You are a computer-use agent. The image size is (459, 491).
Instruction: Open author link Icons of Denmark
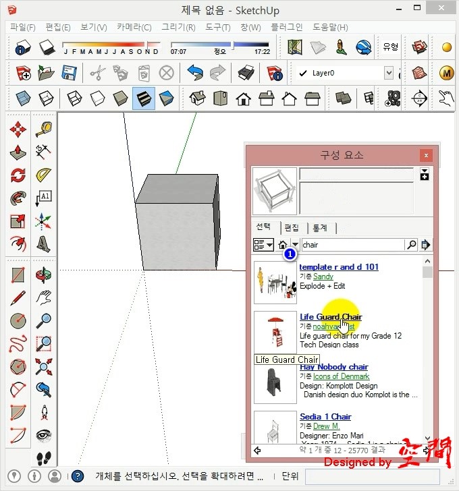click(341, 376)
